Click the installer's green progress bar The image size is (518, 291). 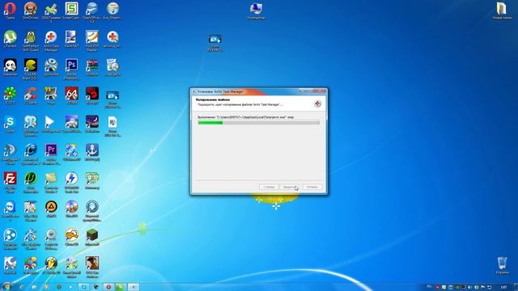coord(259,123)
